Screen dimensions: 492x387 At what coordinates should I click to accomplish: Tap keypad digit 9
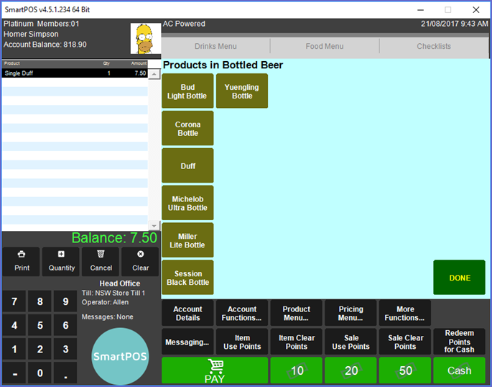(x=65, y=301)
